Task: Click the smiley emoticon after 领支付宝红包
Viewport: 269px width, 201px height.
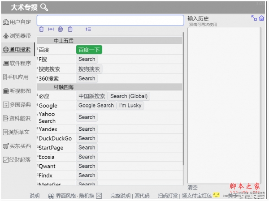Action: click(216, 195)
